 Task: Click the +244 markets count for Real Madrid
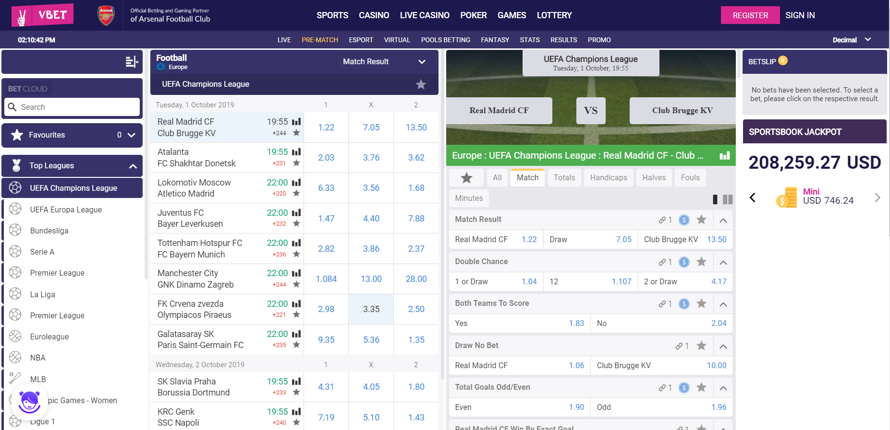pos(279,133)
